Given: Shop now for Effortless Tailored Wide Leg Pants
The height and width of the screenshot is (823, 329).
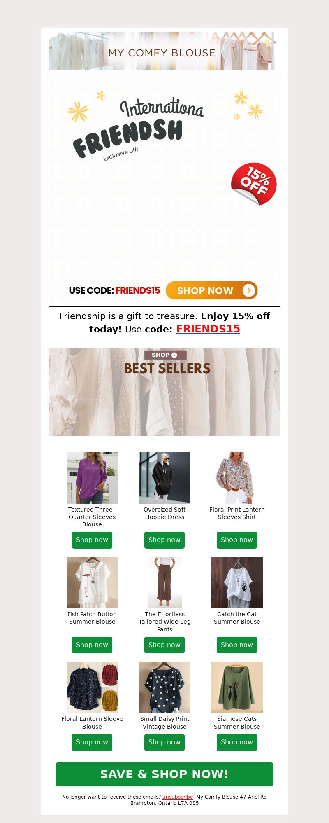Looking at the screenshot, I should [x=164, y=645].
